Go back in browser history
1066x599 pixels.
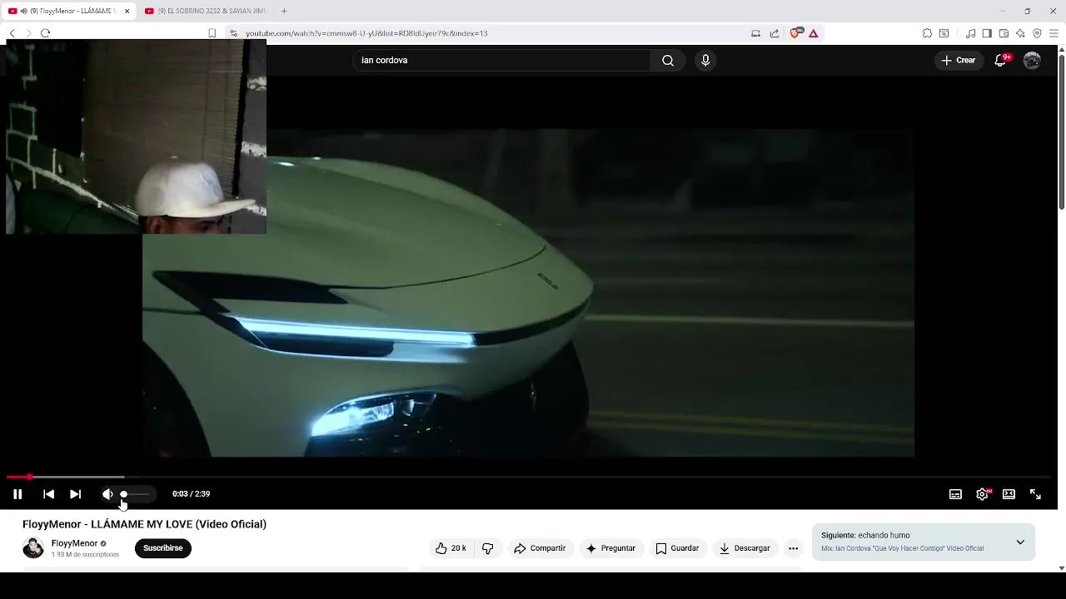pos(12,33)
